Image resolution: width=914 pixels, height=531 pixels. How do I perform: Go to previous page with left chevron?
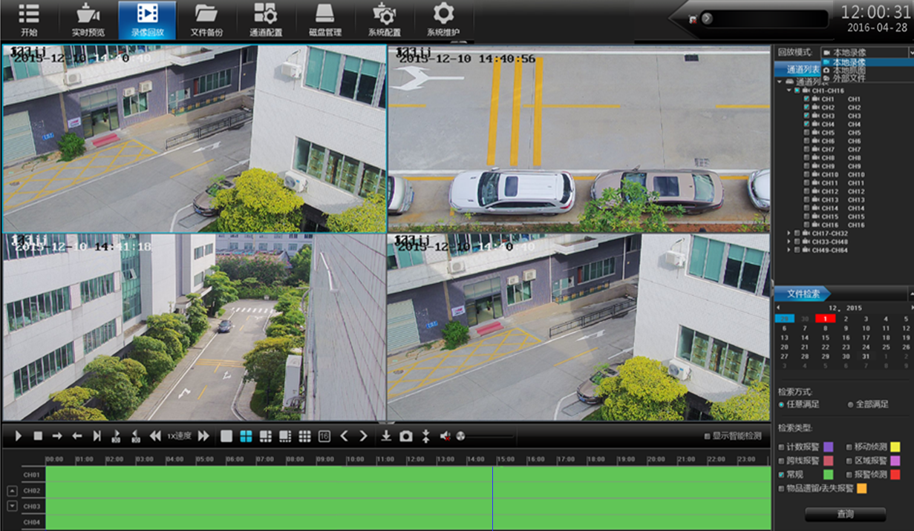[x=344, y=436]
